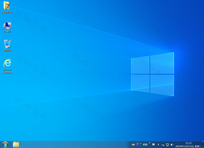Open the volume speaker icon
This screenshot has height=148, width=204.
pos(172,145)
